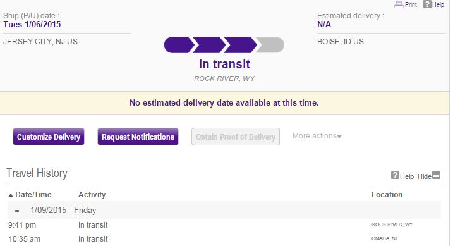Click the Customize Delivery button
The image size is (453, 246).
click(x=49, y=137)
